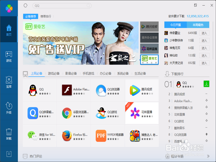216x162 pixels.
Task: Click the download count 12,050,322,415
Action: pyautogui.click(x=198, y=16)
